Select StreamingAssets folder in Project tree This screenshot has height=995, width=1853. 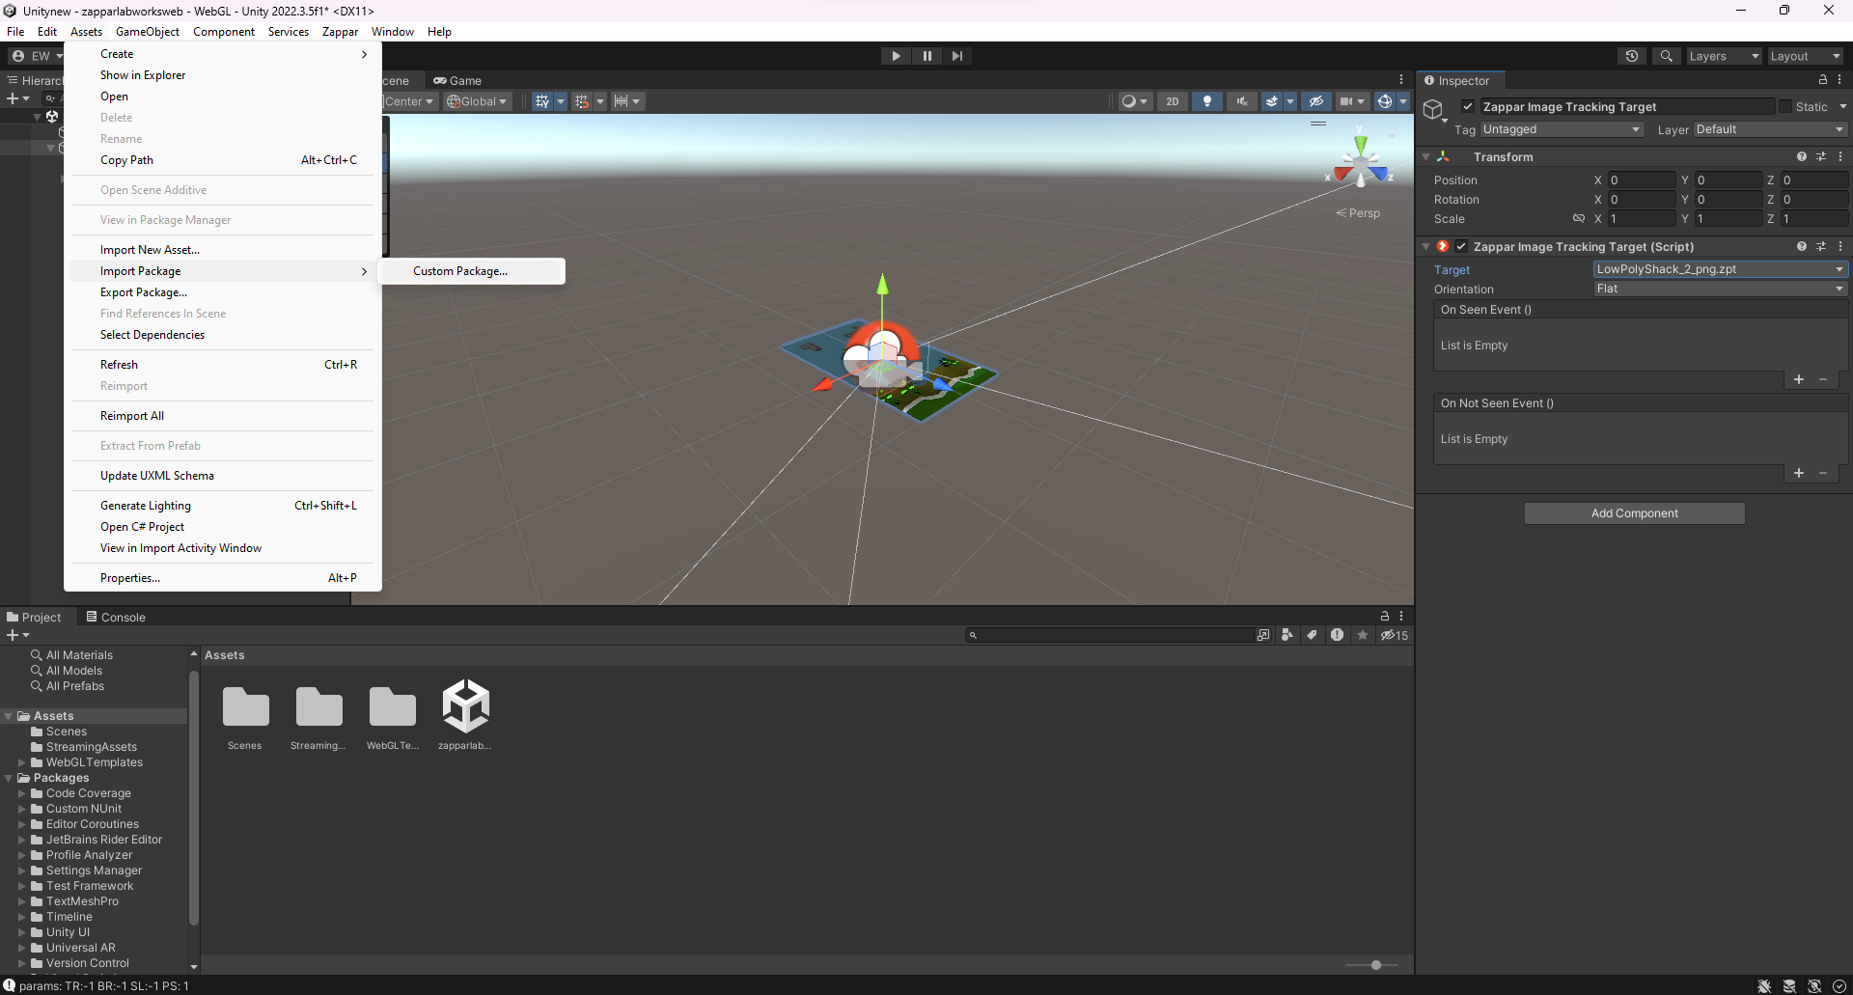[x=92, y=747]
